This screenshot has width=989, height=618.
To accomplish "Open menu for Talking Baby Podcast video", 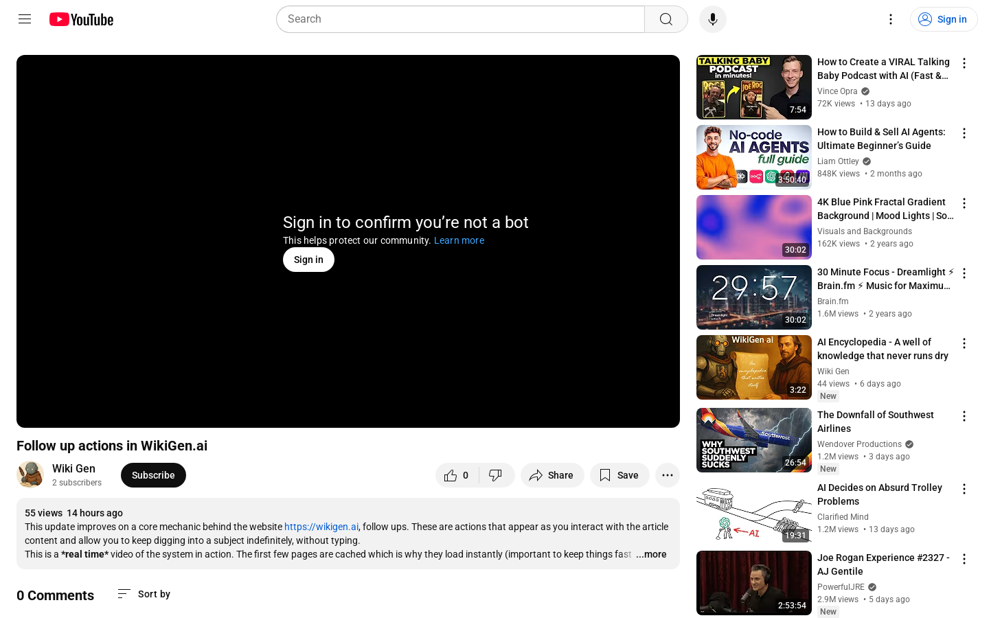I will pos(964,63).
